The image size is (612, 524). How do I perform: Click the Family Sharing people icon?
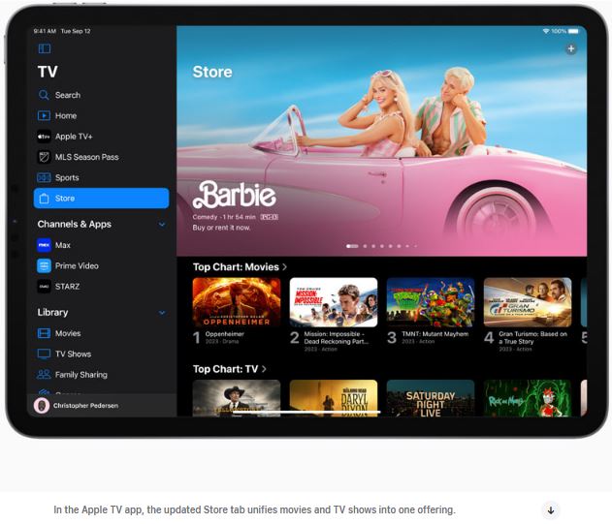click(44, 374)
